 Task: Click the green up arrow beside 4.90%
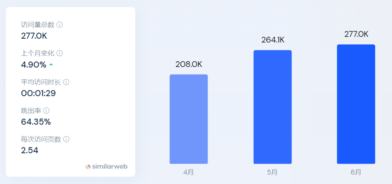(x=51, y=65)
